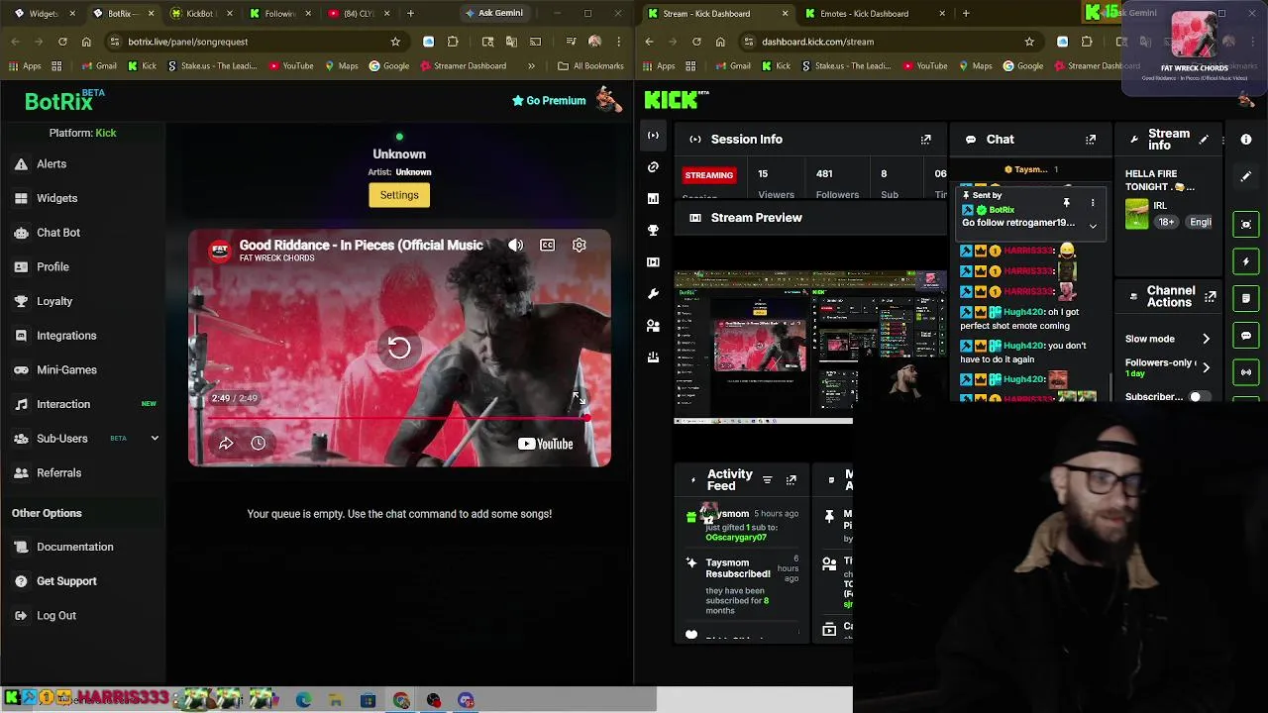Image resolution: width=1268 pixels, height=713 pixels.
Task: Unpin the pinned chat message
Action: (1066, 203)
